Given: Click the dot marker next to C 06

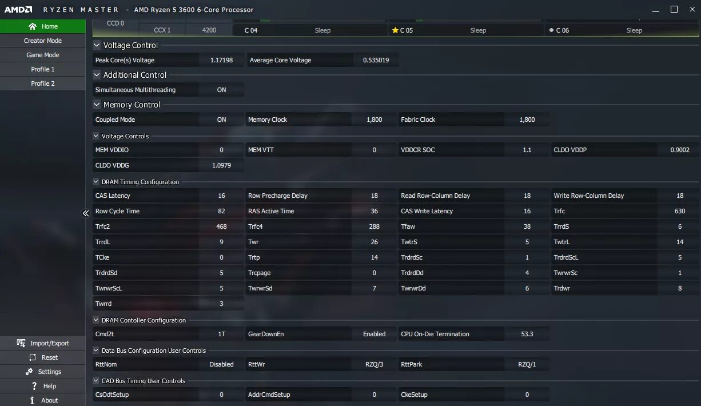Looking at the screenshot, I should click(x=551, y=30).
